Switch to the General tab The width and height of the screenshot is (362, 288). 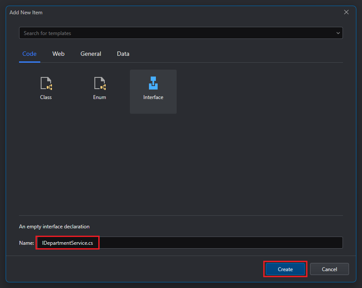point(91,54)
